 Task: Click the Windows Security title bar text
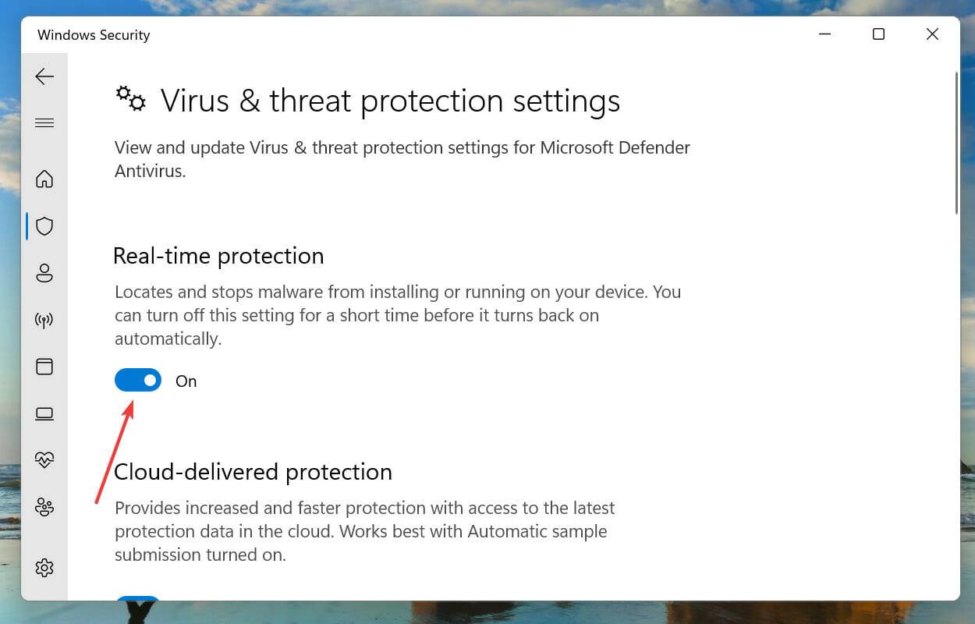[93, 34]
